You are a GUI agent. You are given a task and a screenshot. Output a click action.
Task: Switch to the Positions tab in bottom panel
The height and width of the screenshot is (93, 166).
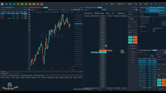(4, 73)
